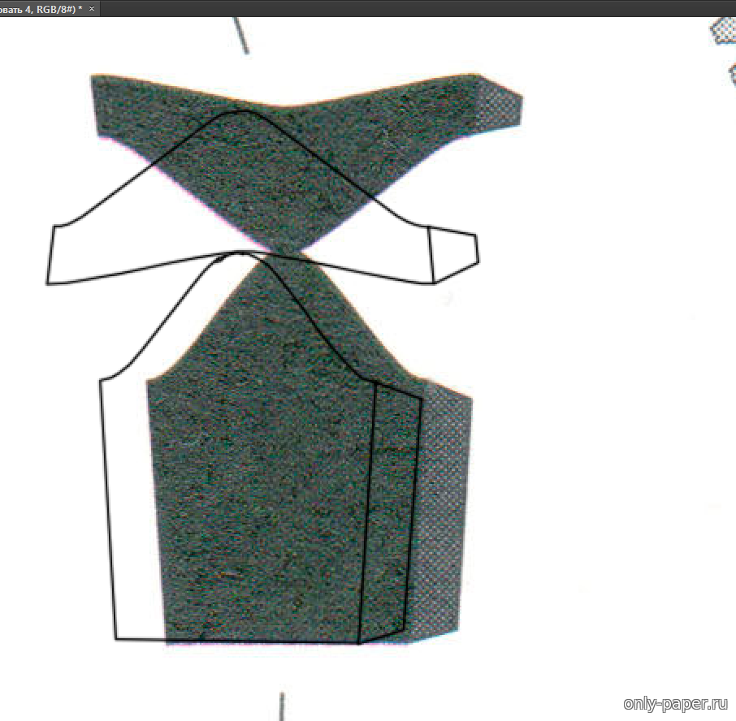The image size is (736, 721).
Task: Click the rounded peak of lower outlined shape
Action: pos(240,253)
